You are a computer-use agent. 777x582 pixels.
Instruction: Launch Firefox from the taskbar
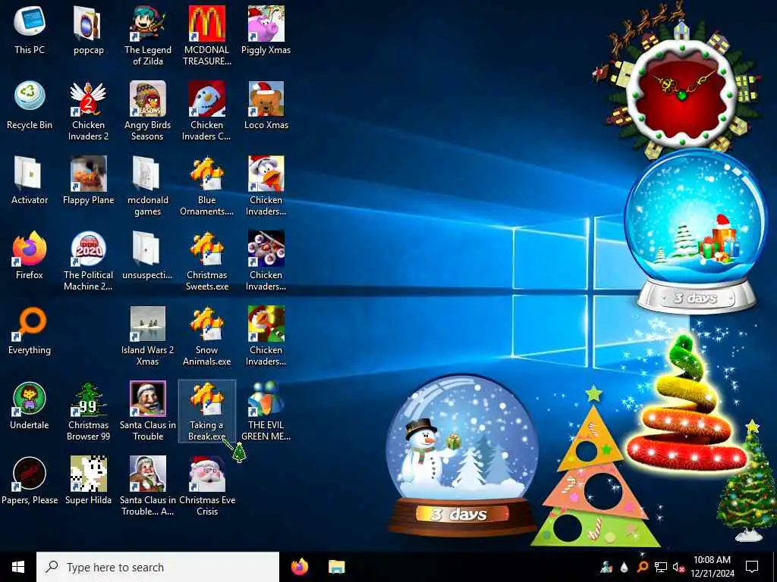coord(300,567)
